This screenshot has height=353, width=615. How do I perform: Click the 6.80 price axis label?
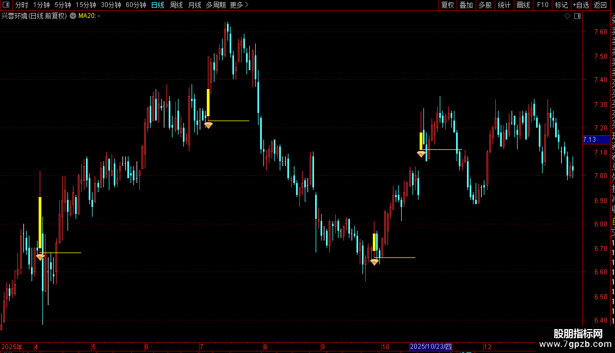(600, 224)
